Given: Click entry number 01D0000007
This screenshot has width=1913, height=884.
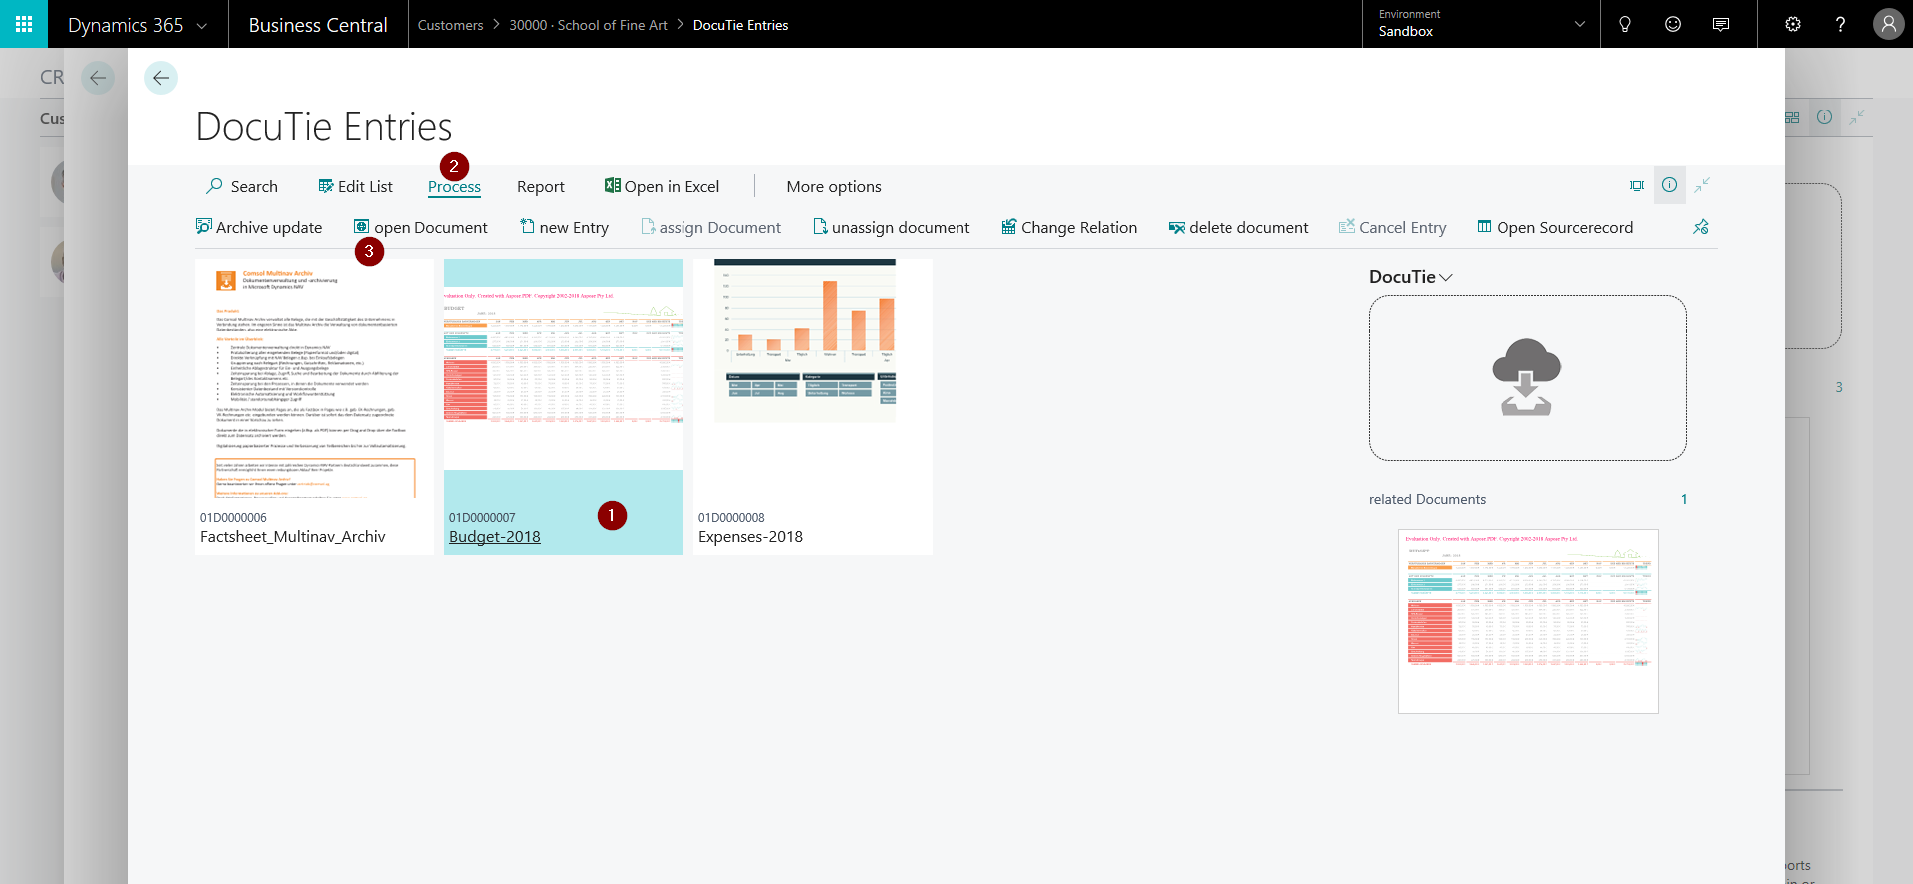Looking at the screenshot, I should [483, 517].
